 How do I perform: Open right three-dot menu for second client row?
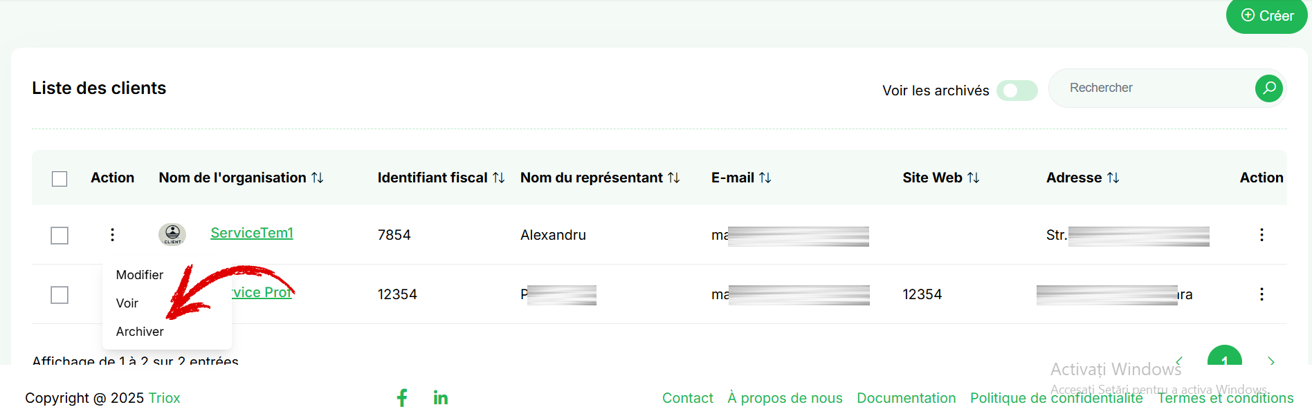tap(1261, 294)
